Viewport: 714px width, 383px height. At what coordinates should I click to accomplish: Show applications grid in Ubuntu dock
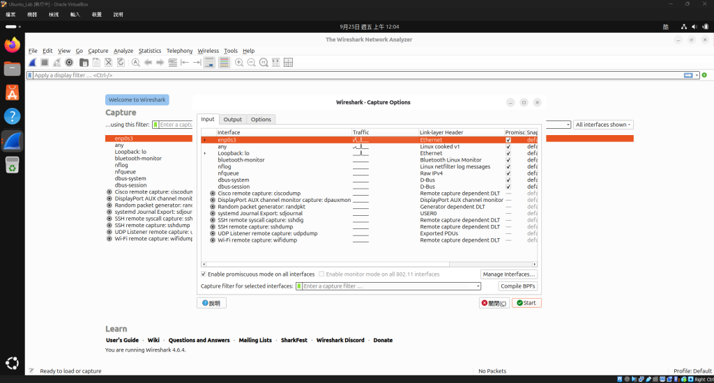click(x=13, y=363)
